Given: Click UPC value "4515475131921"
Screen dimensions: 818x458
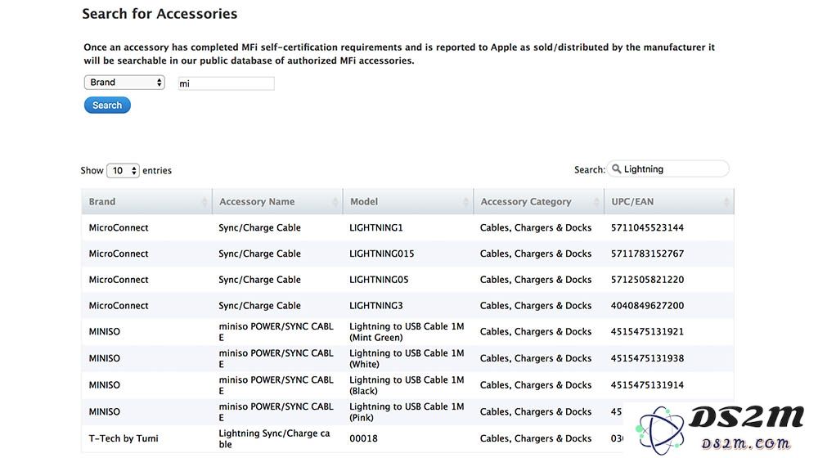Looking at the screenshot, I should click(647, 332).
